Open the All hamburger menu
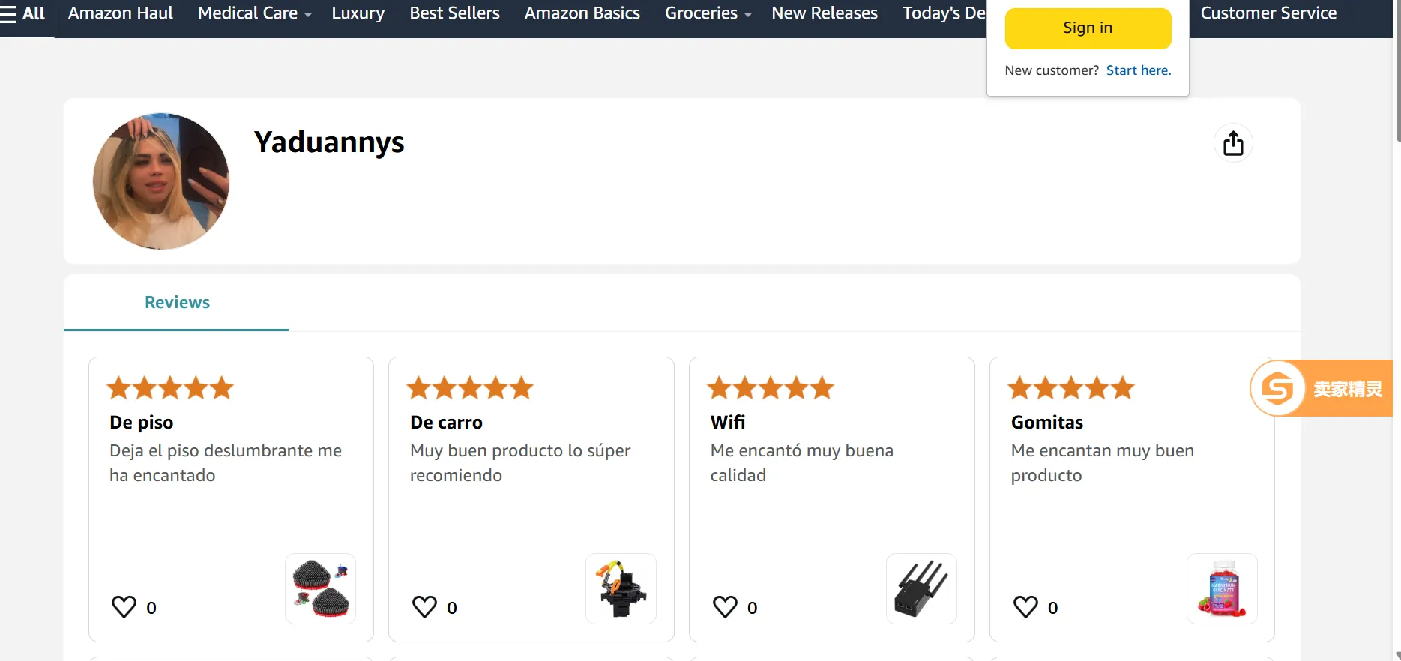 (x=23, y=13)
